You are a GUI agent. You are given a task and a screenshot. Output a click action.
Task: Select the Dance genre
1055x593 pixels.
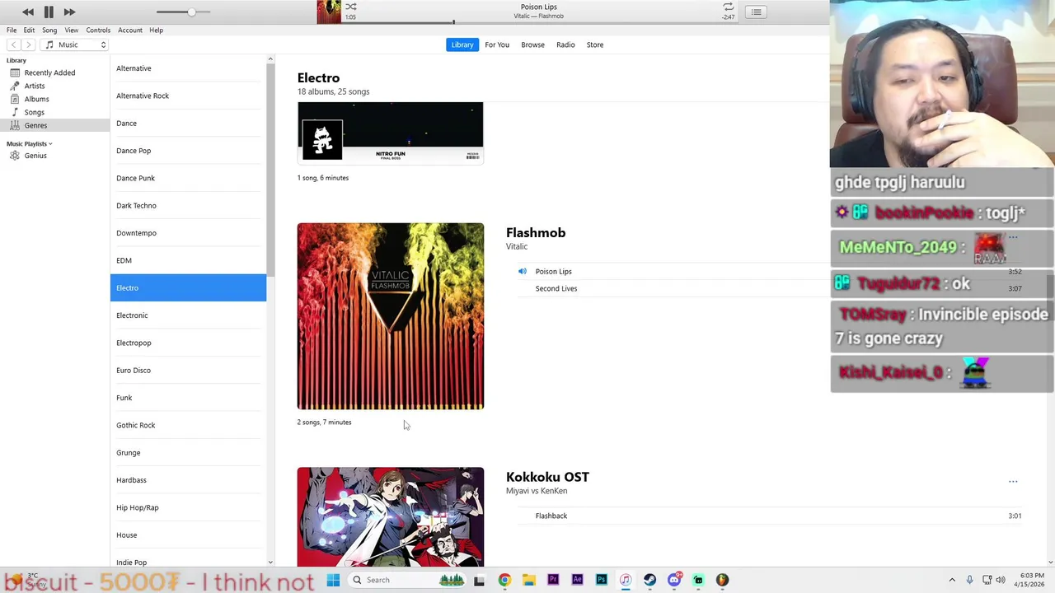188,123
